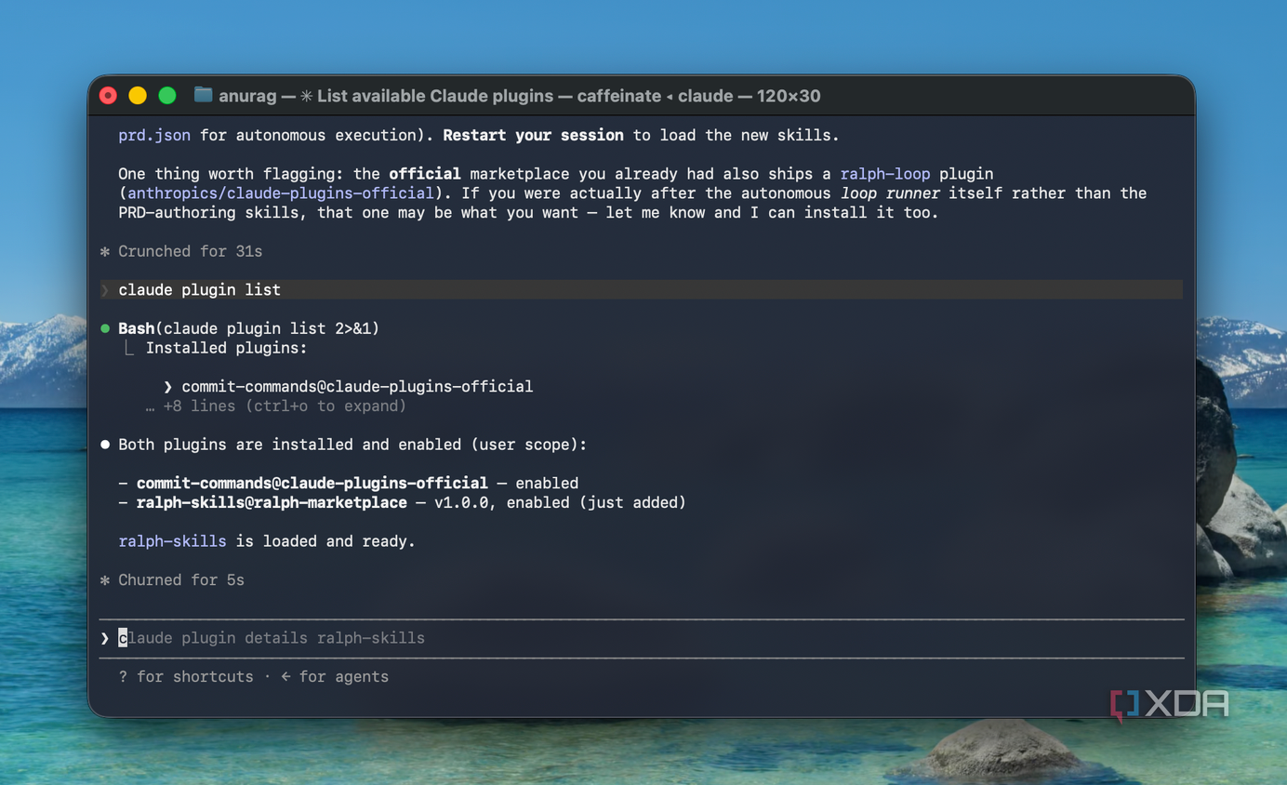Viewport: 1287px width, 785px height.
Task: Click the white bullet dot beside 'Both plugins are installed'
Action: (105, 445)
